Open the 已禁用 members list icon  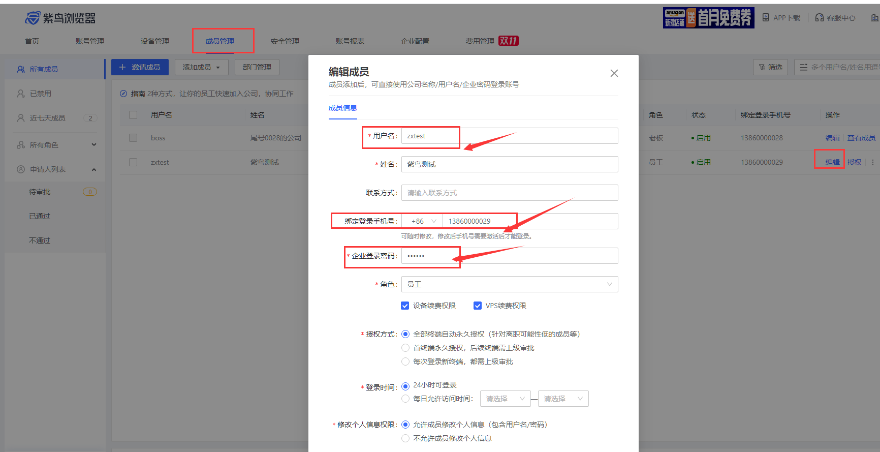click(x=21, y=94)
